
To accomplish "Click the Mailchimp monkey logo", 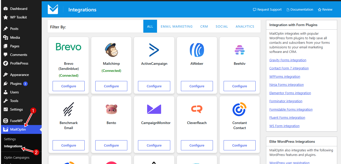I will (x=111, y=50).
